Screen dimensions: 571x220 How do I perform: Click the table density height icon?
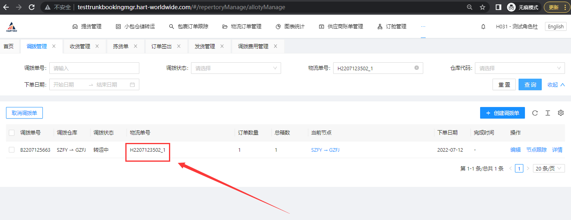pos(548,113)
